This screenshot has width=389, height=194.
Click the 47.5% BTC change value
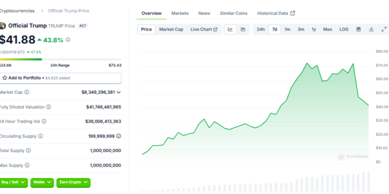[x=36, y=52]
